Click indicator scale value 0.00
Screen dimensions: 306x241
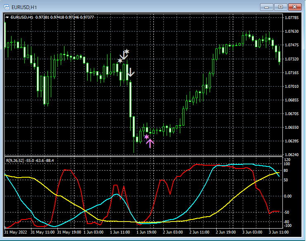tap(288, 196)
